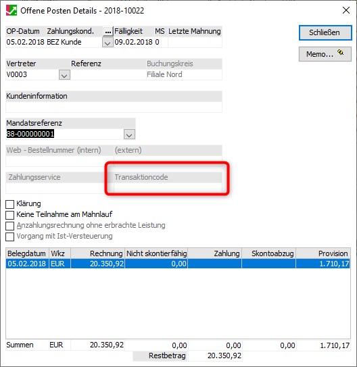
Task: Open the Memo dialog
Action: [x=325, y=54]
